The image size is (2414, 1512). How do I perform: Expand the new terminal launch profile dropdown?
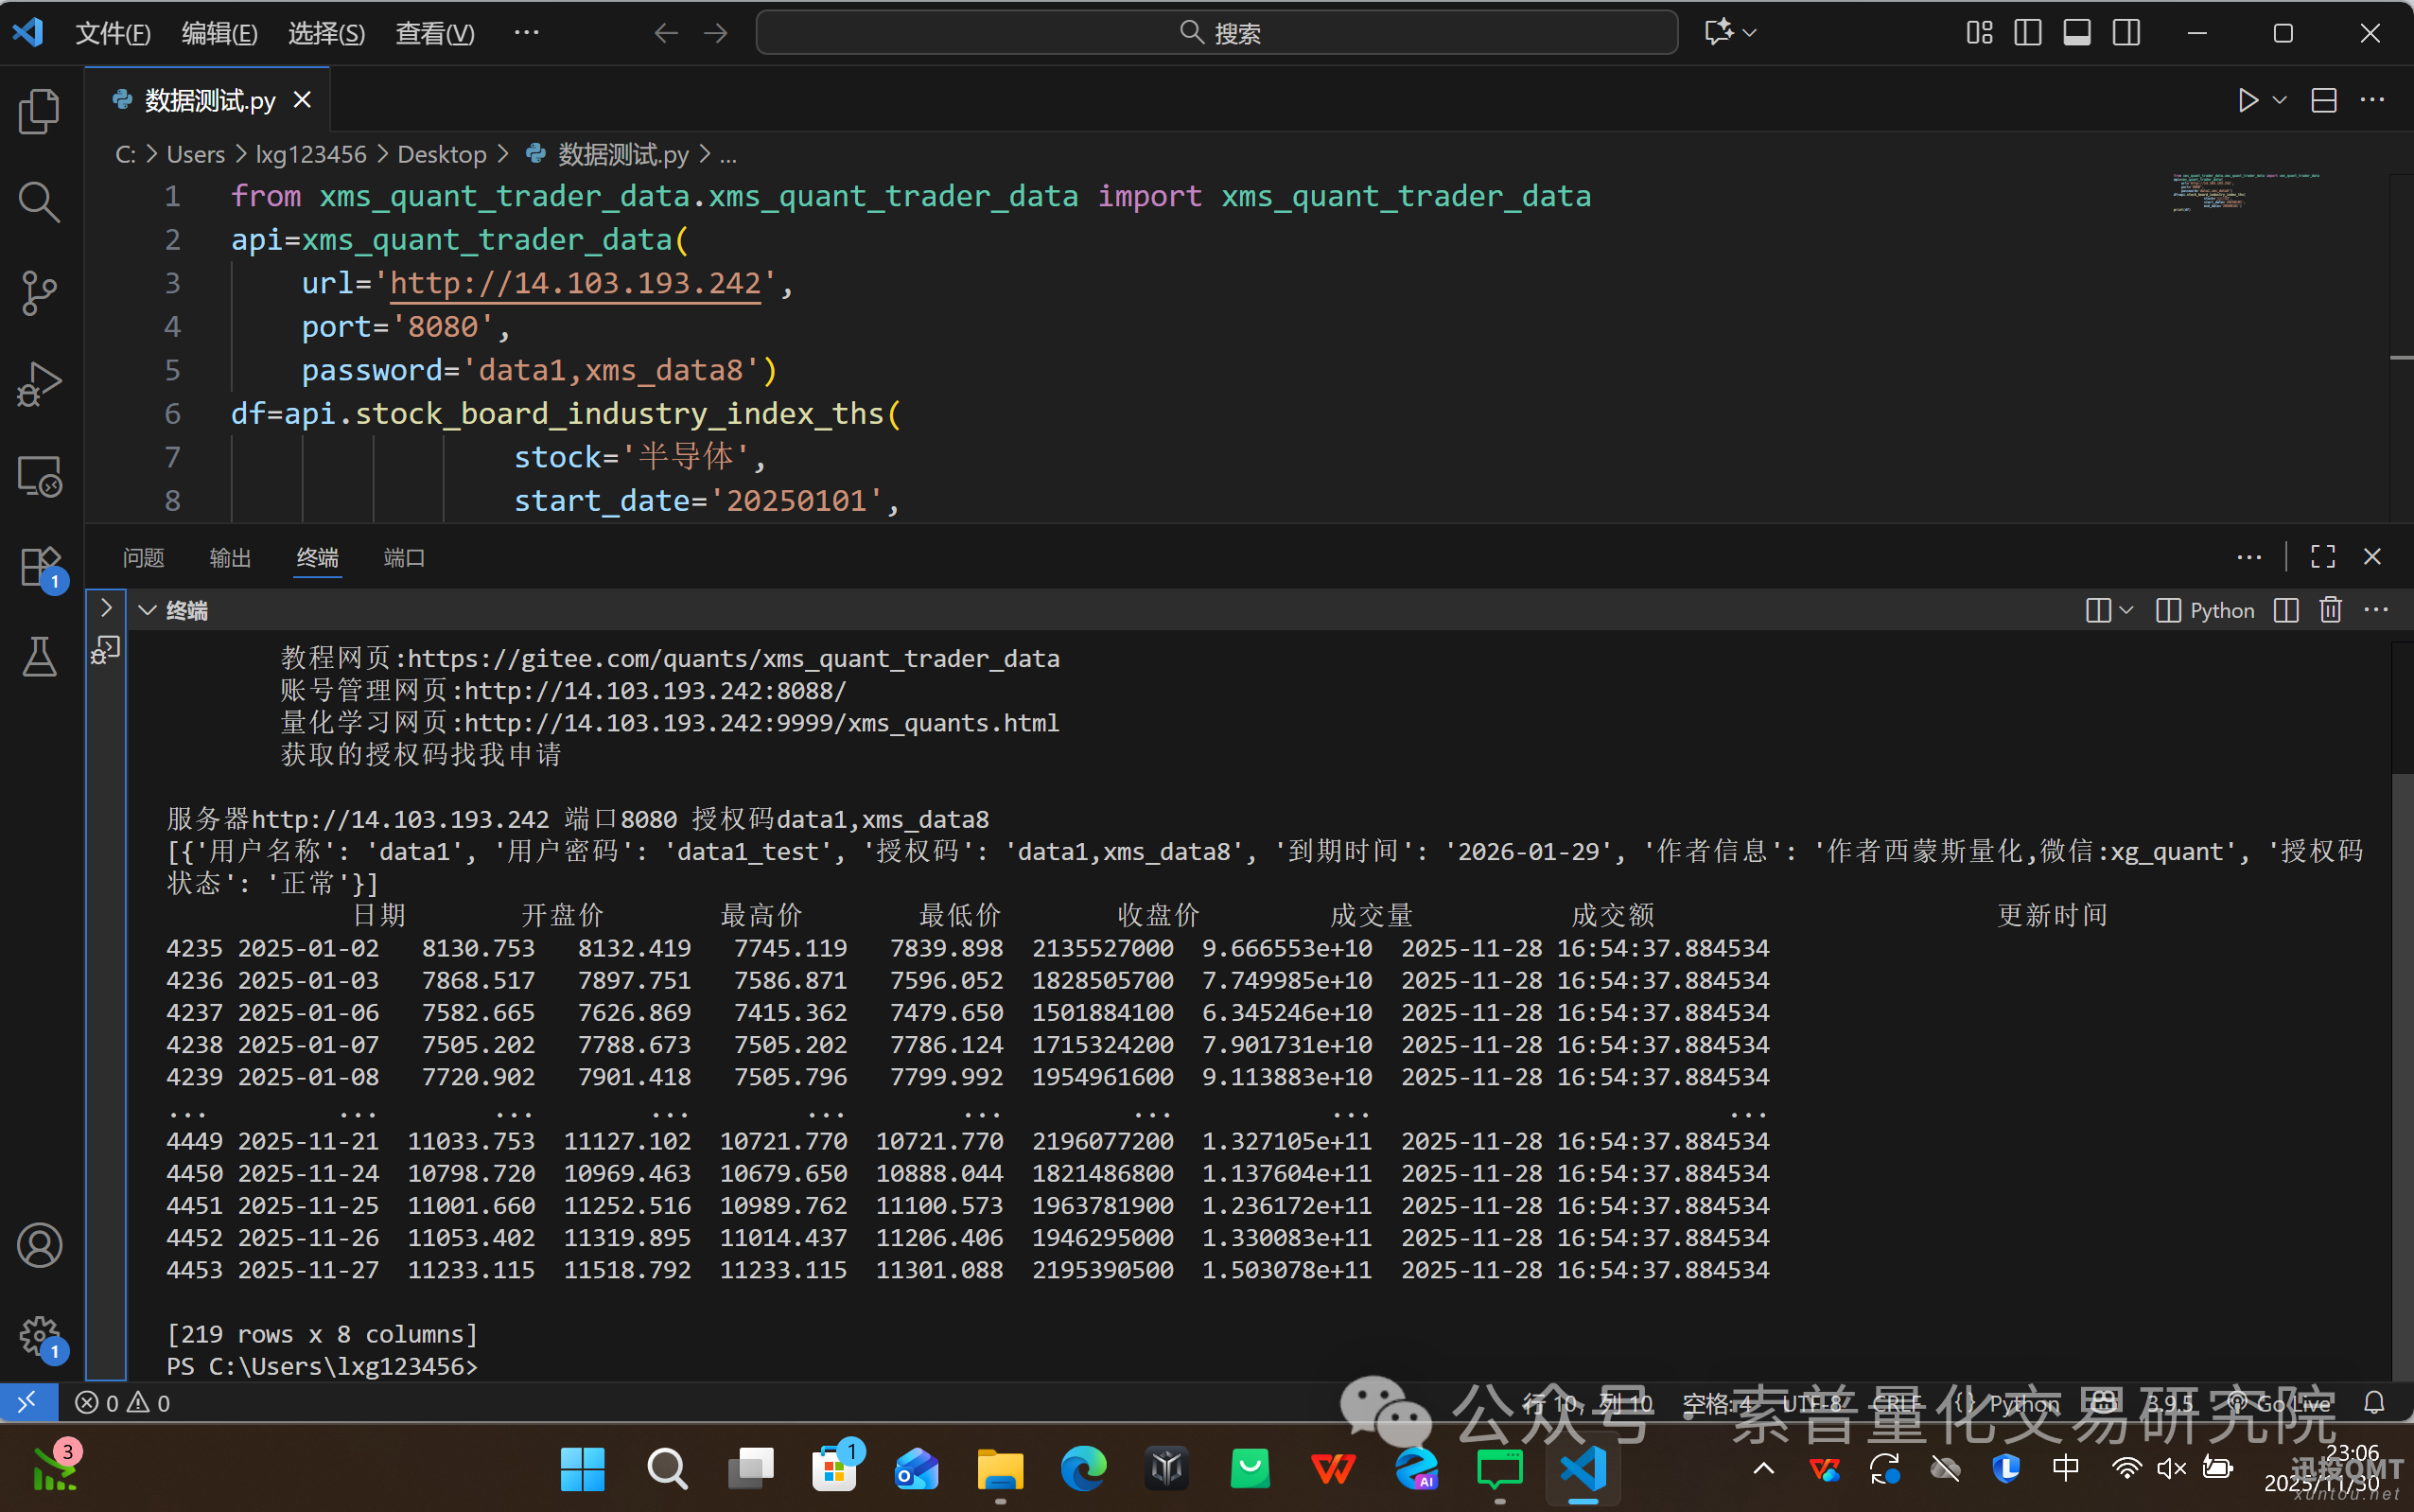pyautogui.click(x=2126, y=610)
